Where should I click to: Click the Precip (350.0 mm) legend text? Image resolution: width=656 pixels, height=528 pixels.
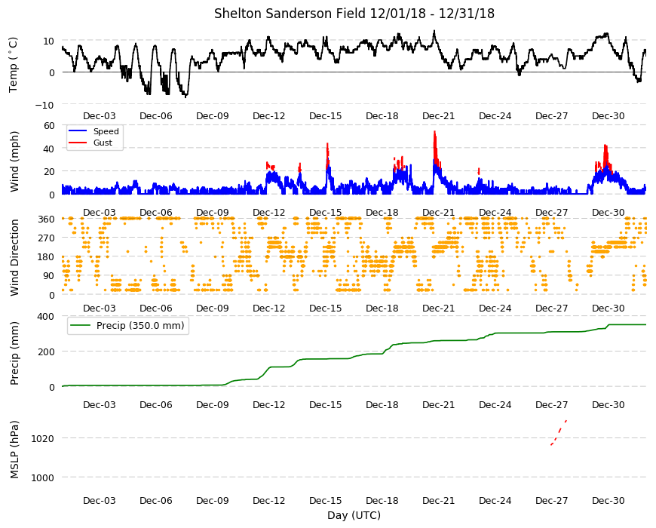point(140,326)
